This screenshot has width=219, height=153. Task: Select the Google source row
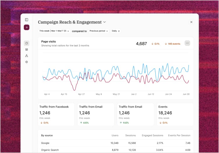116,143
